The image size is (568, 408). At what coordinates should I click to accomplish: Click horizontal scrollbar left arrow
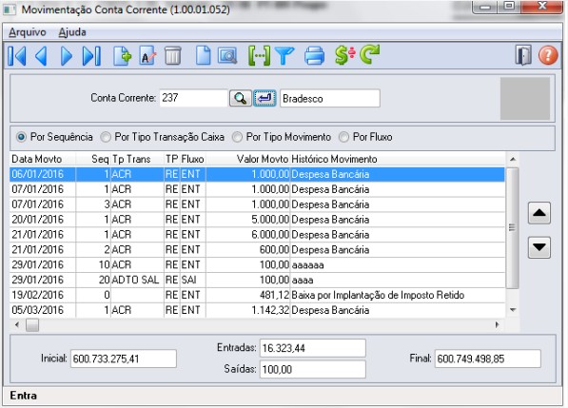click(17, 324)
